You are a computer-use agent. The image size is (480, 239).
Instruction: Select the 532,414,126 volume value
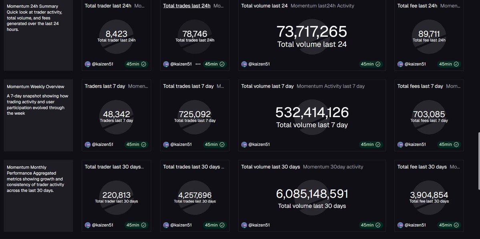pyautogui.click(x=312, y=112)
